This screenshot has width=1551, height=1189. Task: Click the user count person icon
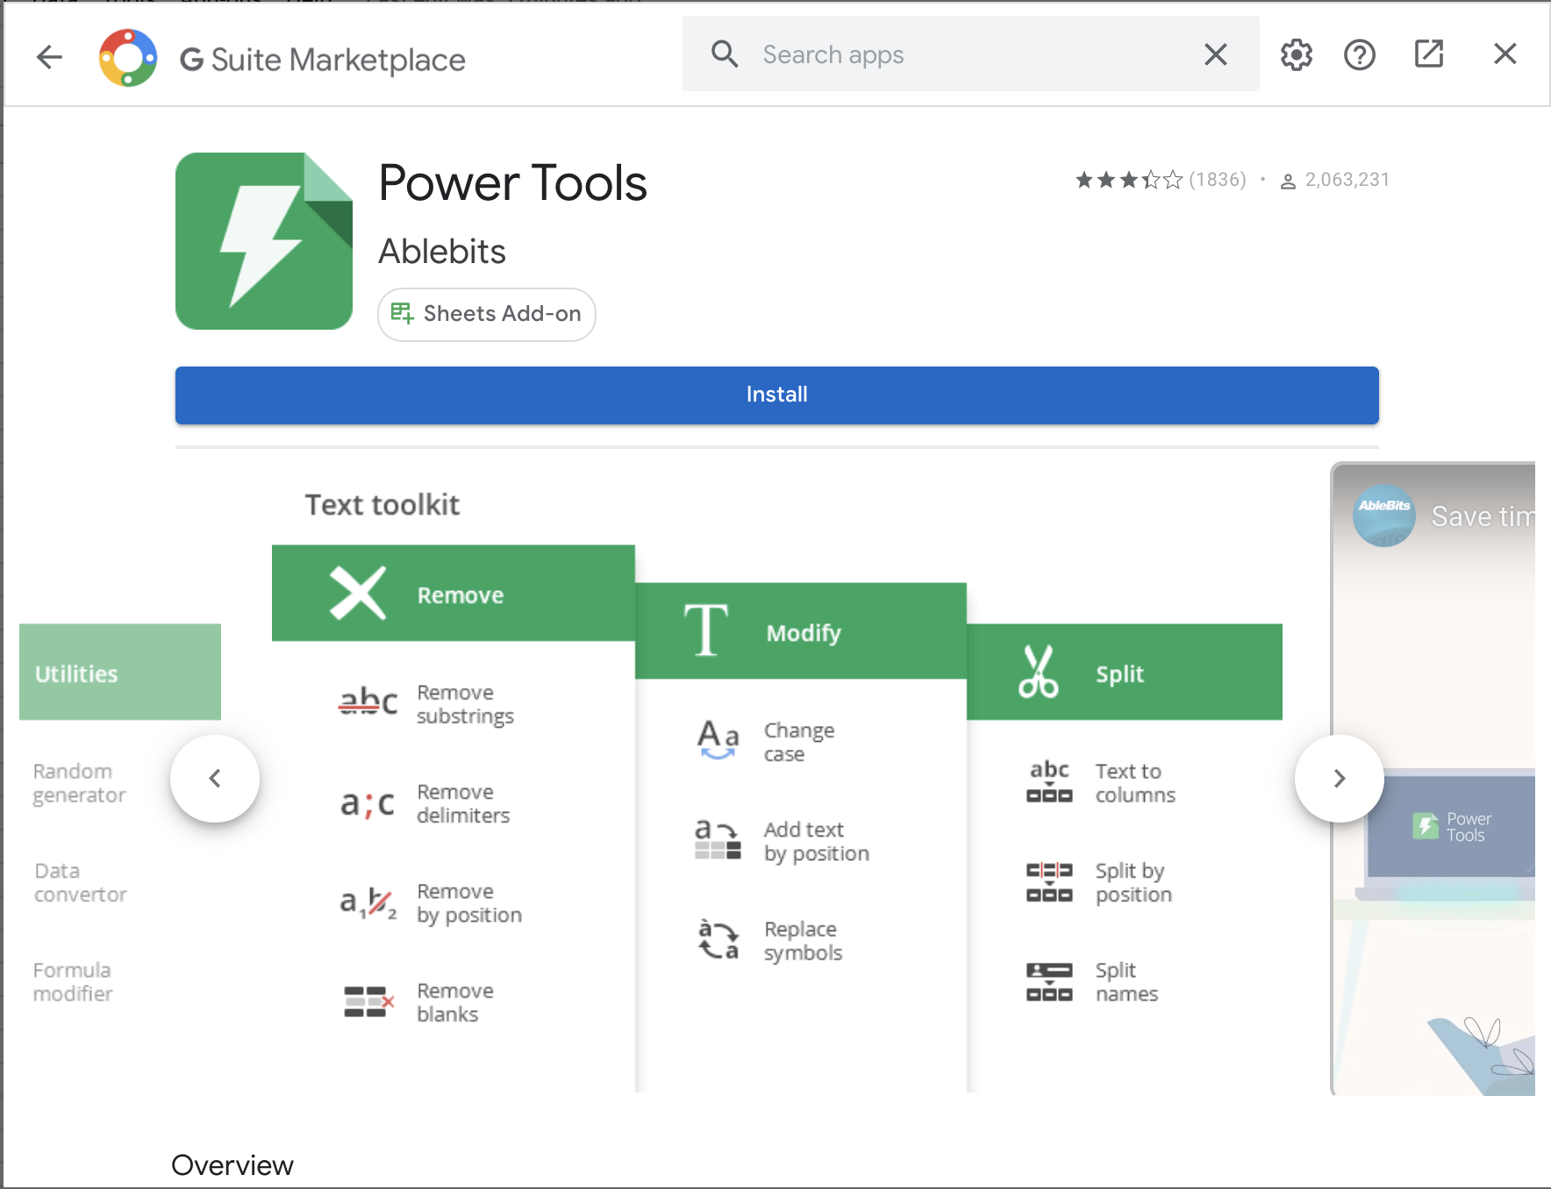tap(1288, 181)
